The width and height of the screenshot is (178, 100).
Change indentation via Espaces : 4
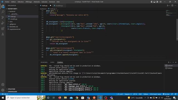click(128, 94)
